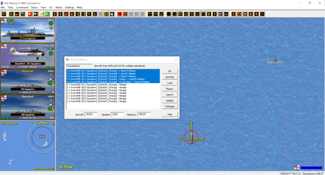Open the Mode menu
325x175 pixels.
click(58, 8)
